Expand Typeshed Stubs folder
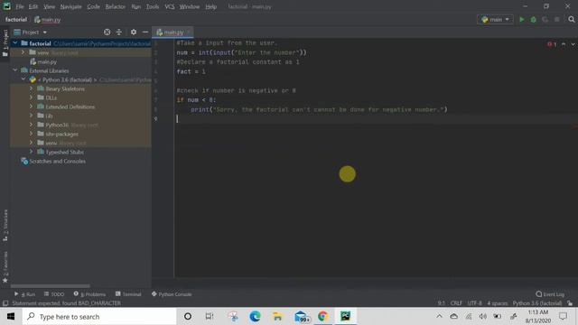This screenshot has width=578, height=325. [32, 152]
